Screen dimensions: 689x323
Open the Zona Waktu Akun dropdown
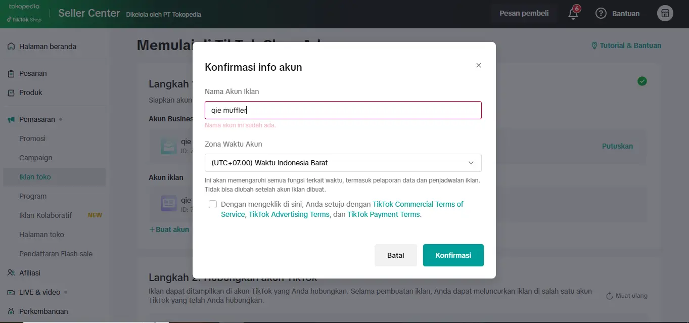(343, 163)
